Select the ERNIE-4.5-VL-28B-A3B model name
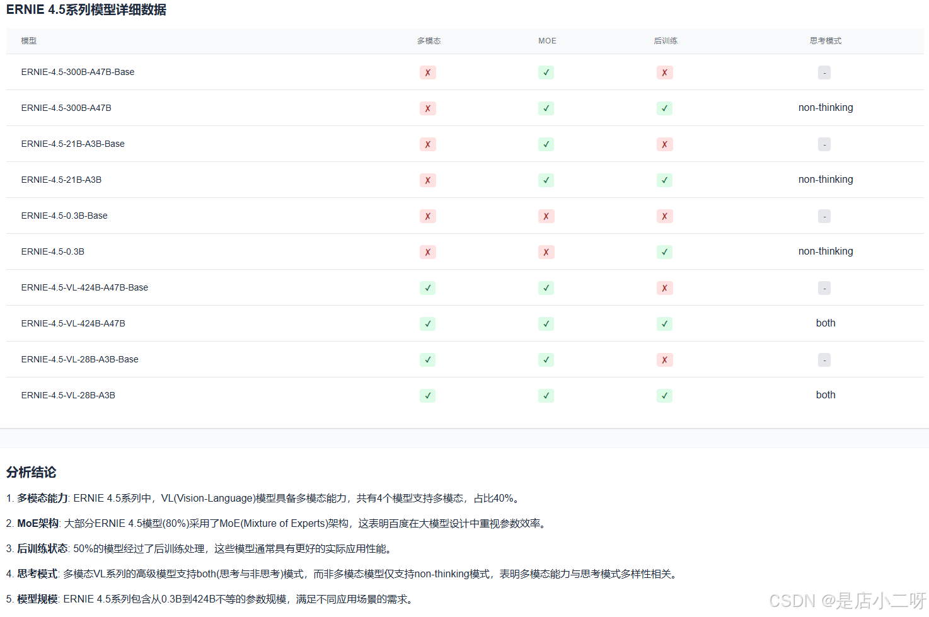The width and height of the screenshot is (929, 617). (x=68, y=395)
